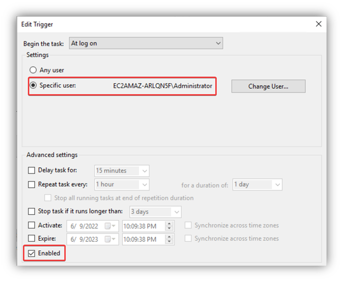Increase the Activate time with up arrow
The height and width of the screenshot is (282, 343).
(170, 223)
